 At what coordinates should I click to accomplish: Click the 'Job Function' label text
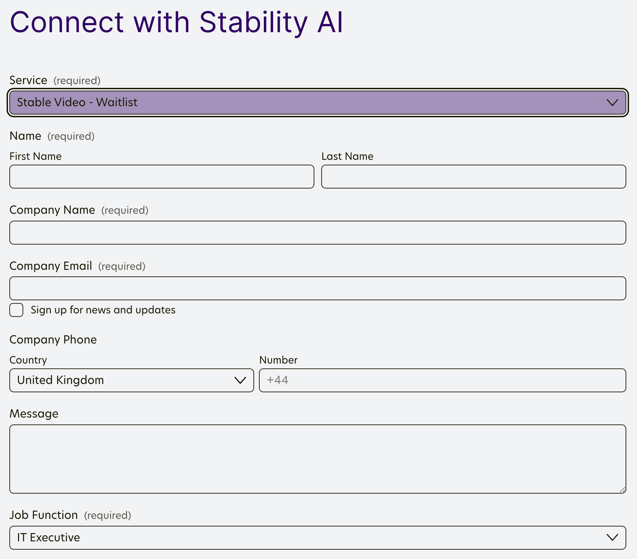click(43, 515)
